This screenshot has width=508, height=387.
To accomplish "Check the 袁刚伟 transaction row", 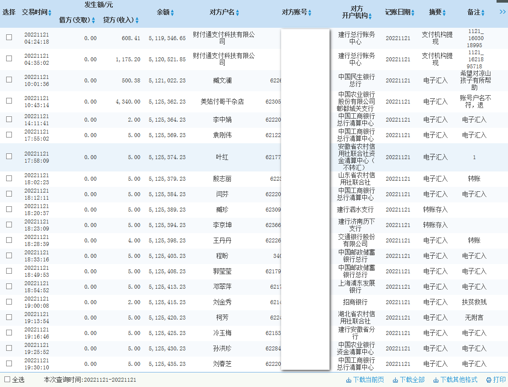I will [9, 134].
